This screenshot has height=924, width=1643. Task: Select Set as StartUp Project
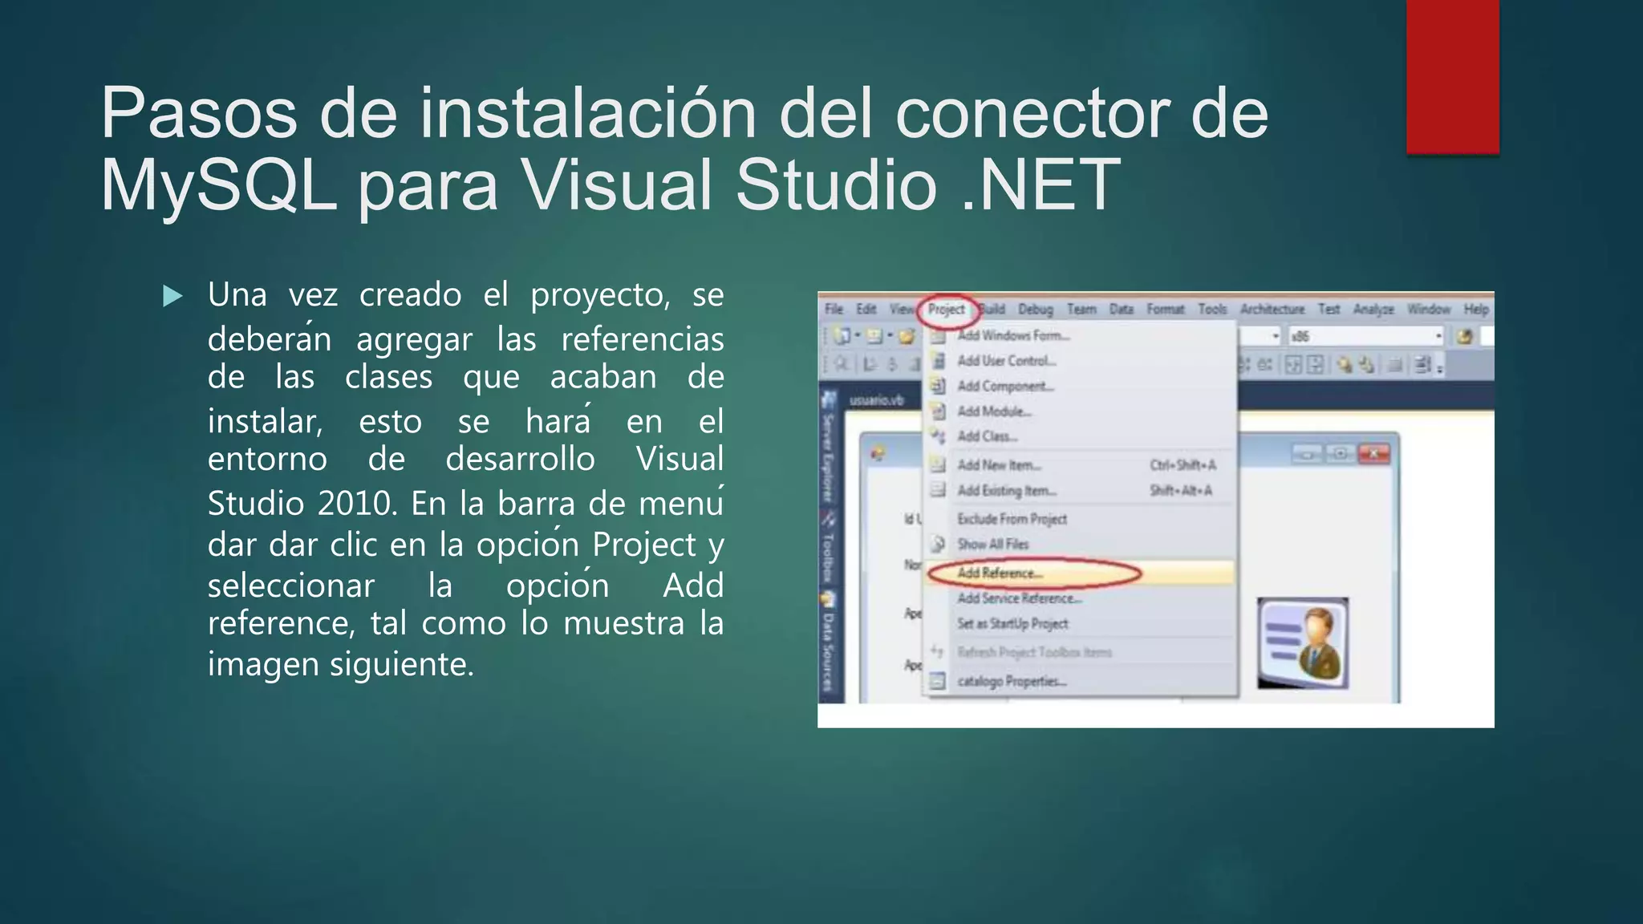coord(1079,623)
